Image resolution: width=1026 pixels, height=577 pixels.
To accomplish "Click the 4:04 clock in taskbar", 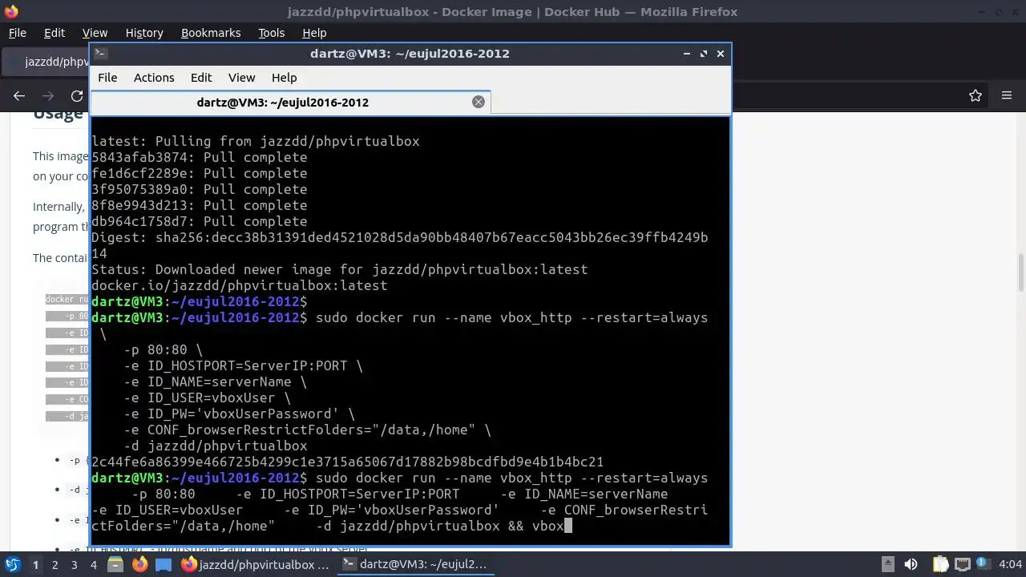I will 1011,564.
